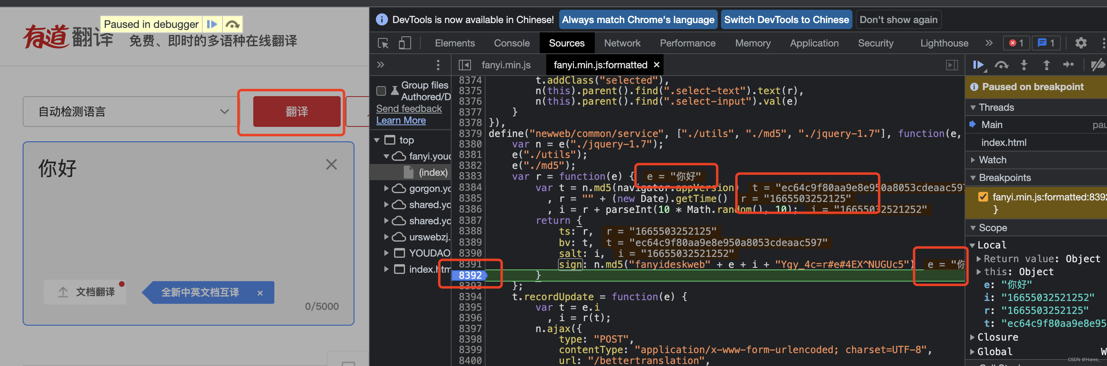Click Don't show again button
This screenshot has width=1107, height=366.
(x=898, y=19)
